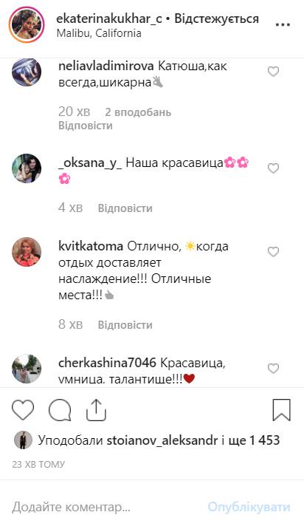
Task: Open the stoianov_aleksandr profile link
Action: [162, 440]
